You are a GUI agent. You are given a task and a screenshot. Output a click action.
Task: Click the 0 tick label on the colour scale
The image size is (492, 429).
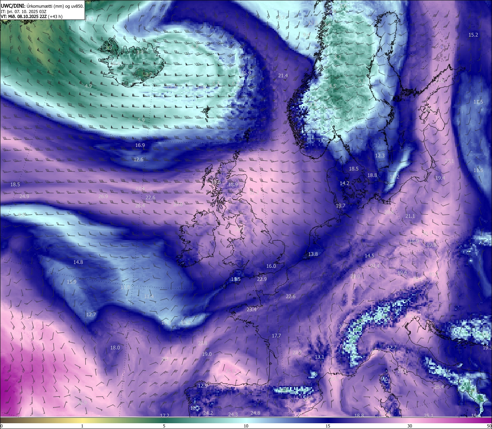[x=2, y=426]
